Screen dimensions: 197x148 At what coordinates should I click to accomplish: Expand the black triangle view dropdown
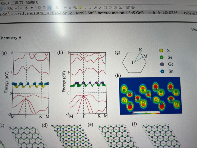tap(32, 8)
